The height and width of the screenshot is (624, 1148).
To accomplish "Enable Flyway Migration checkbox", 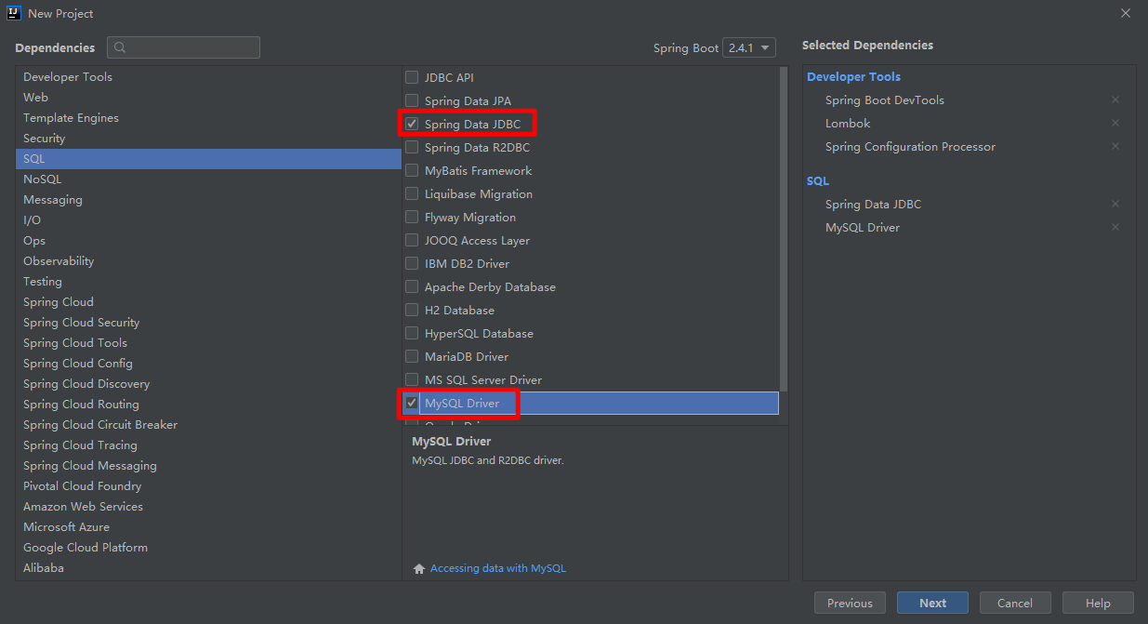I will pos(412,217).
